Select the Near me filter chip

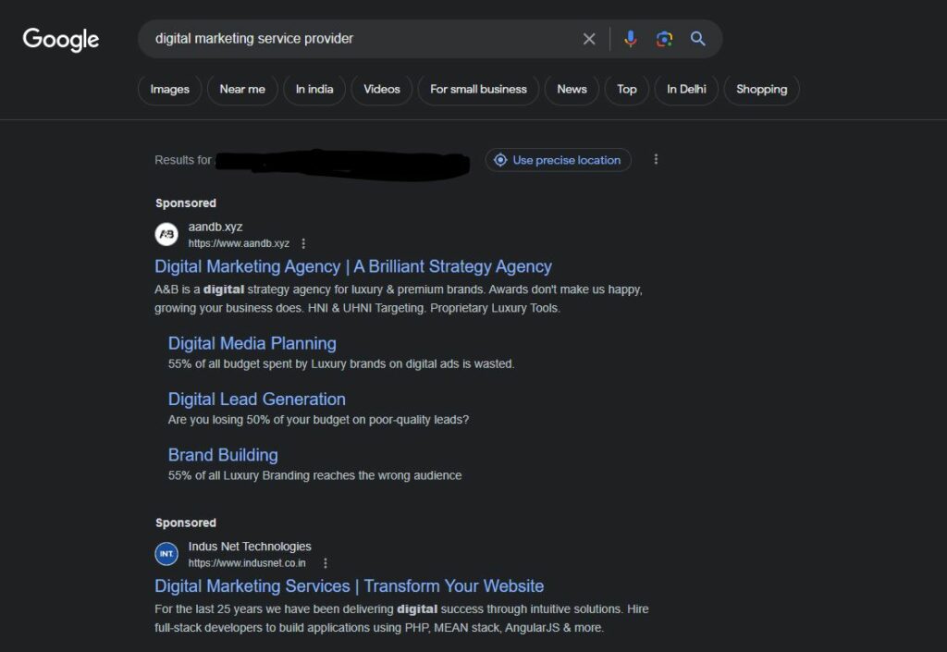pos(242,90)
